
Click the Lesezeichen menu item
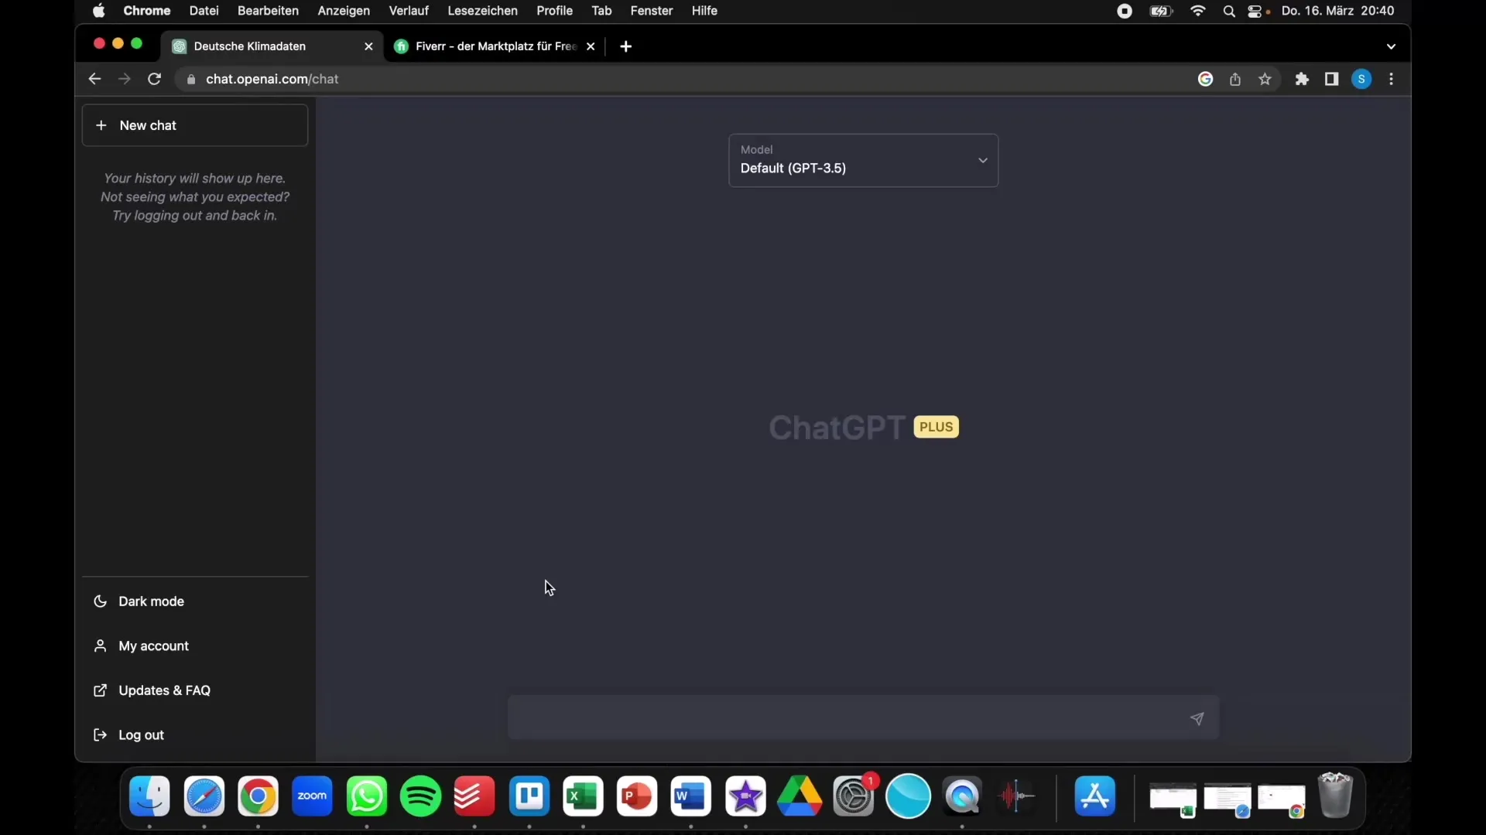[481, 10]
